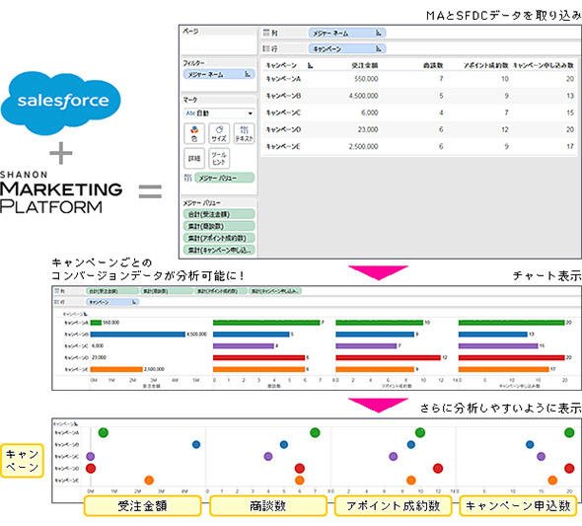Click sort icon on rows キャンペーン pill in table view
The image size is (582, 526).
pyautogui.click(x=378, y=48)
